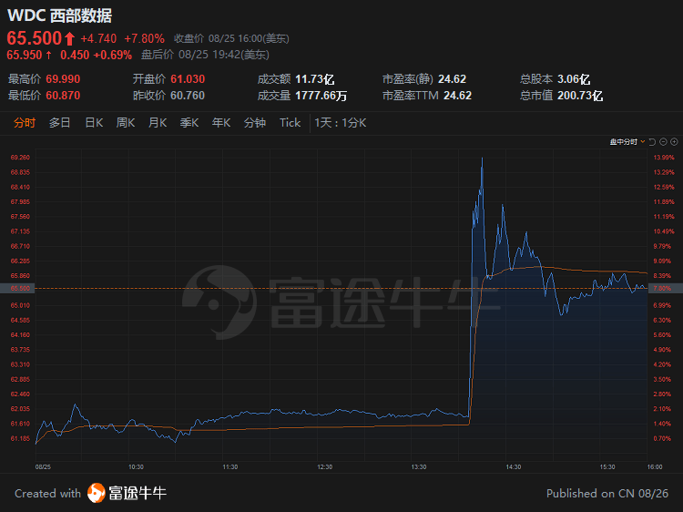Click the 最高价 value 69.990
683x512 pixels.
63,79
